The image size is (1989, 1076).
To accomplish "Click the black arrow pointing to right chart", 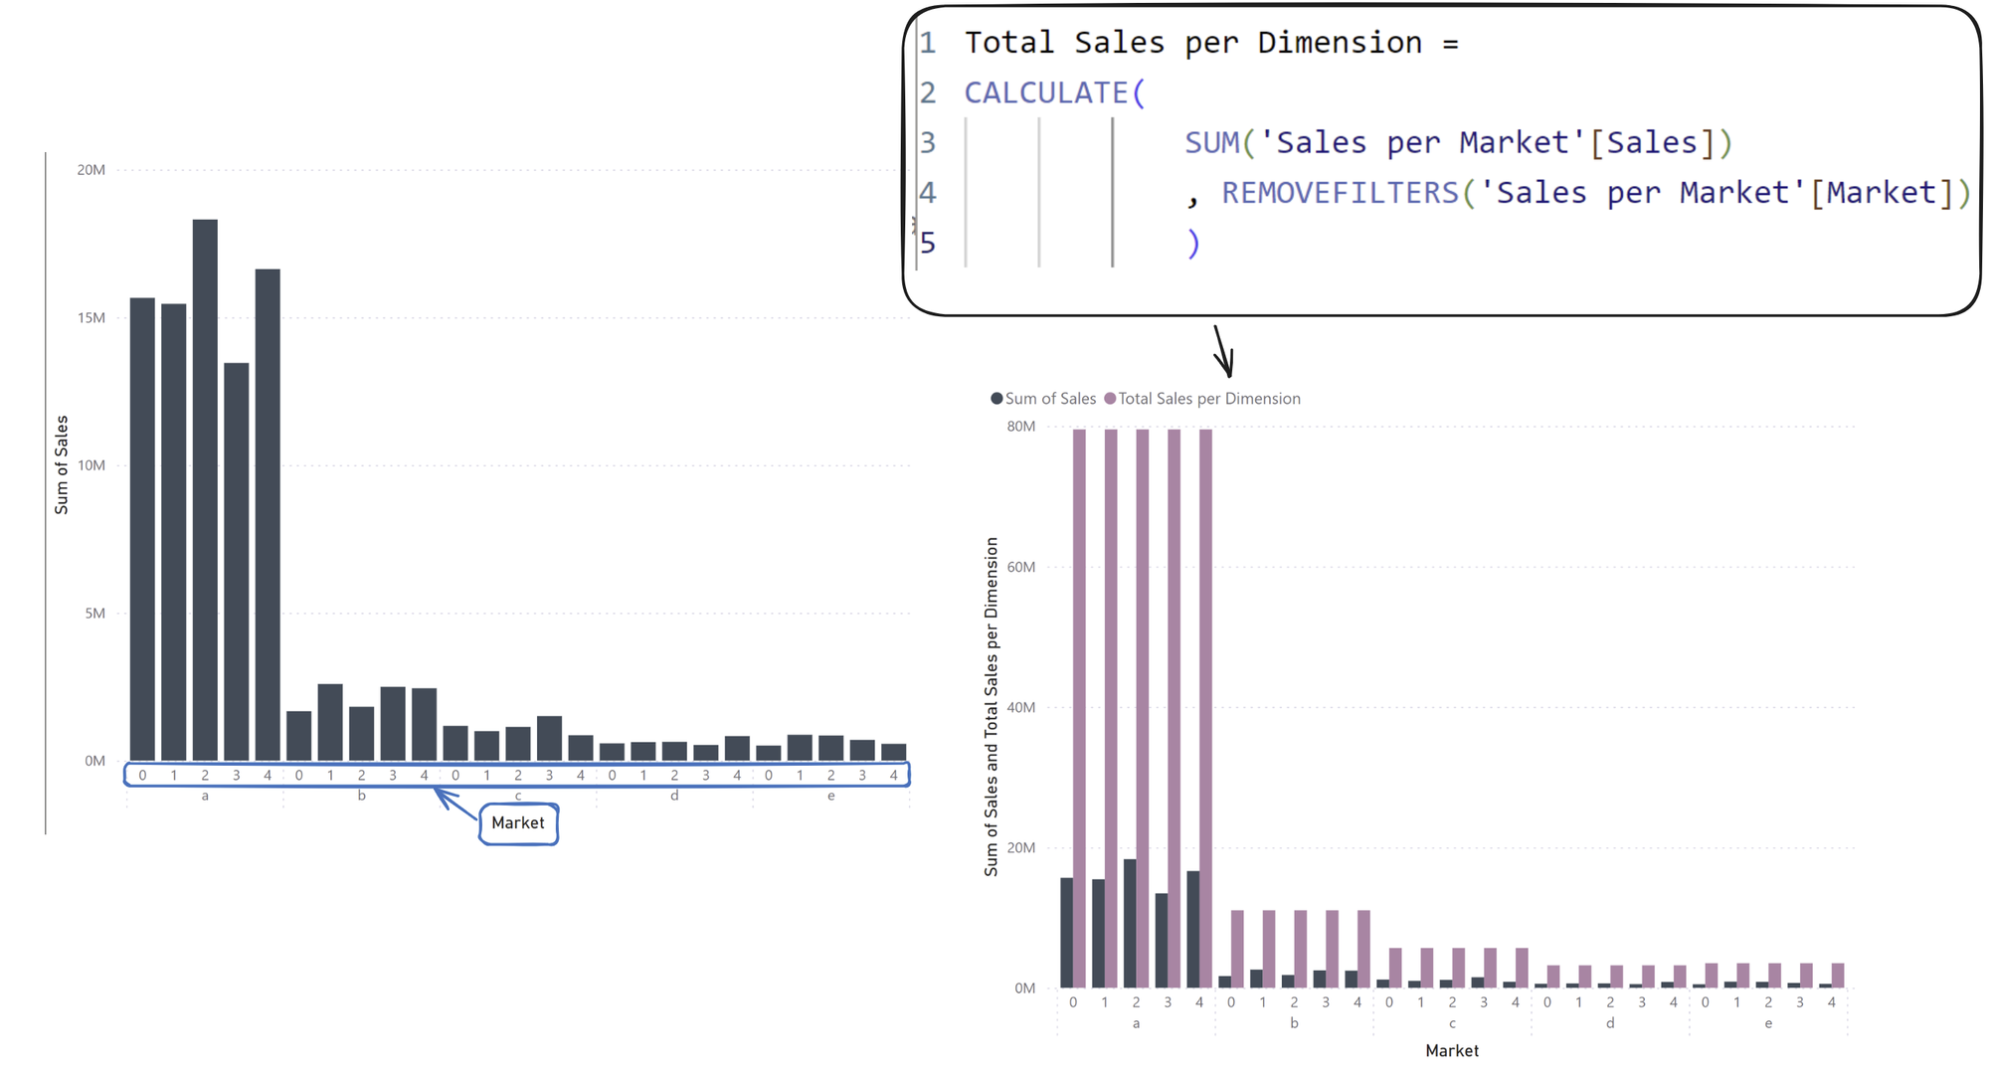I will coord(1224,352).
